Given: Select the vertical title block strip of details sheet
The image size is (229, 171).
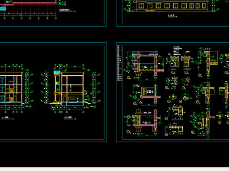Looking at the screenshot, I should [120, 63].
